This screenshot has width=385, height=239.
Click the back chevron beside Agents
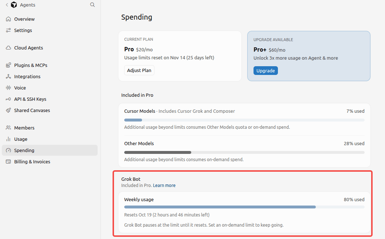point(7,5)
